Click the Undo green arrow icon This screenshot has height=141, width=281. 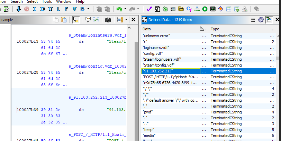tap(119, 9)
